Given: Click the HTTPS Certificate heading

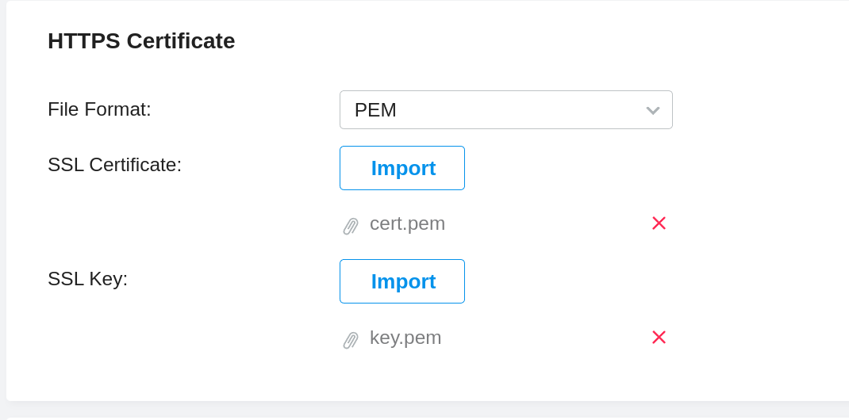Looking at the screenshot, I should point(141,41).
